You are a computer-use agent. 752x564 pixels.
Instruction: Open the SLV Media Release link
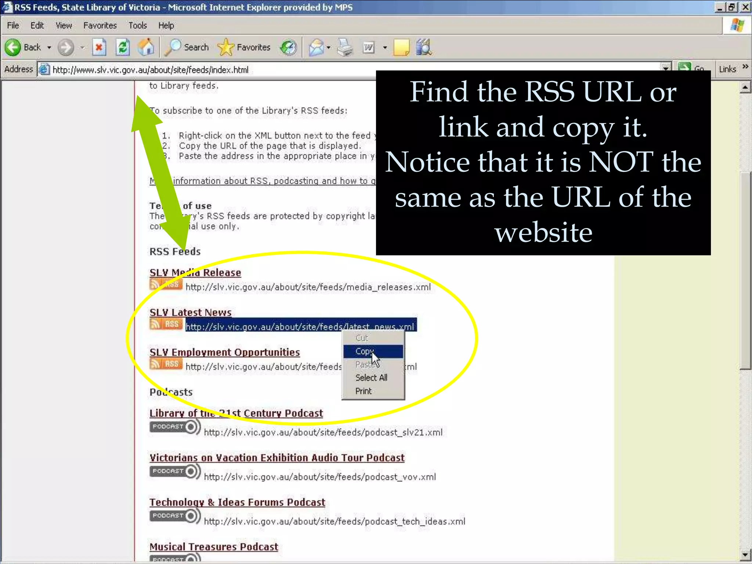click(195, 272)
